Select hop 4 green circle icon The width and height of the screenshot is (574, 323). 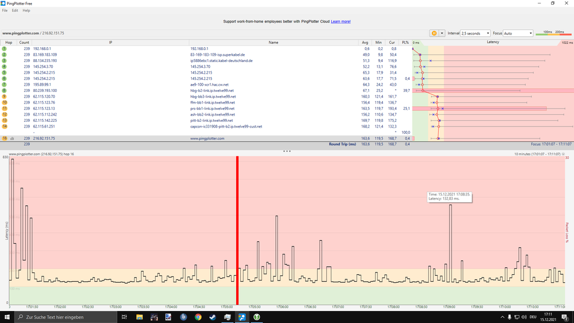[5, 67]
